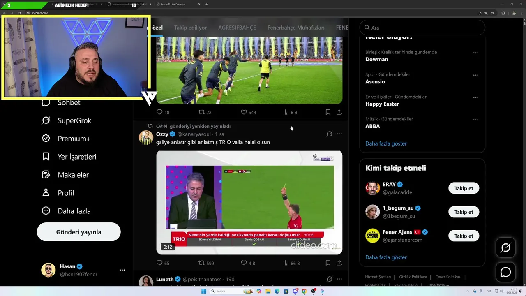Screen dimensions: 526x296
Task: Open the Hizmet Şartları link
Action: [378, 277]
